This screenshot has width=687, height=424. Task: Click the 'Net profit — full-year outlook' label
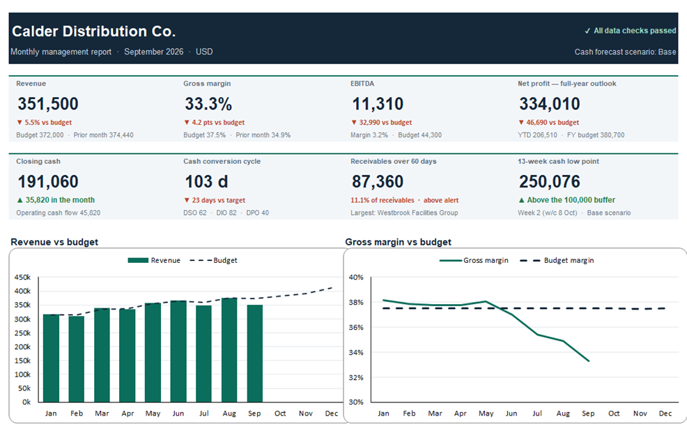pos(567,83)
